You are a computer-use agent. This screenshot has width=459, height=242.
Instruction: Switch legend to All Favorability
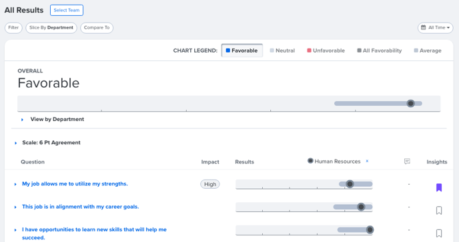tap(380, 51)
